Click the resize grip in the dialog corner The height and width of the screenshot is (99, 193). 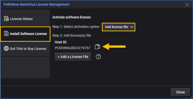click(191, 97)
